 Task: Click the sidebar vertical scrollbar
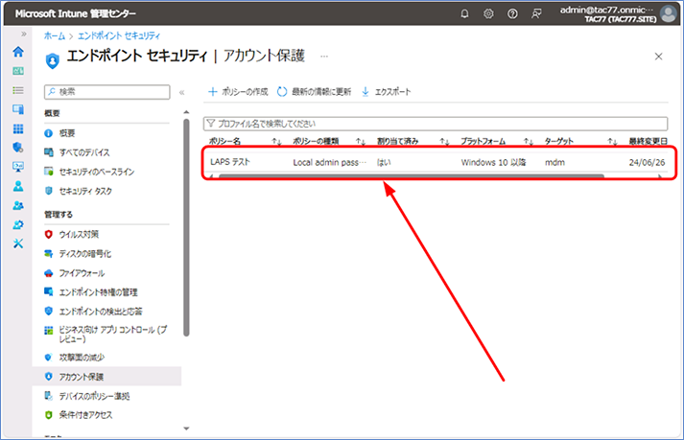pos(186,227)
